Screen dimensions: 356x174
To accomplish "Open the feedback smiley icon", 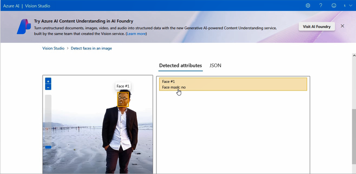I will coord(334,5).
